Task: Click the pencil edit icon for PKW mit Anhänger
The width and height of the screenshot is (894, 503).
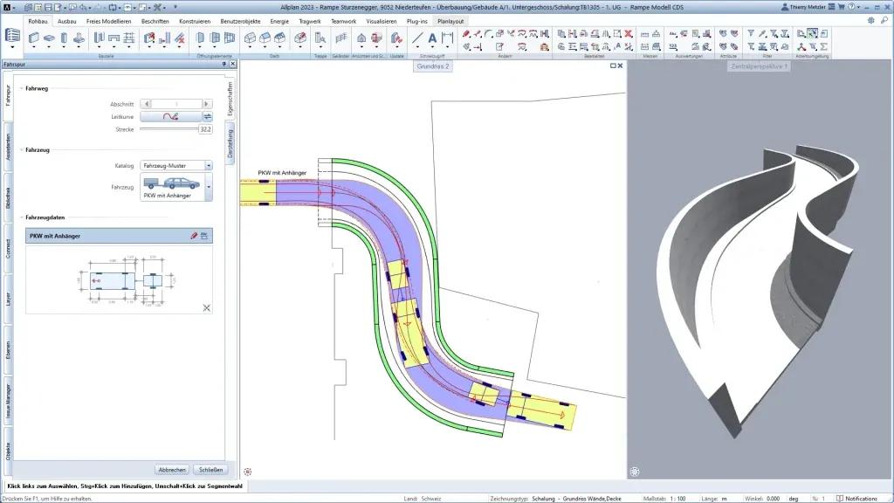Action: [x=194, y=236]
